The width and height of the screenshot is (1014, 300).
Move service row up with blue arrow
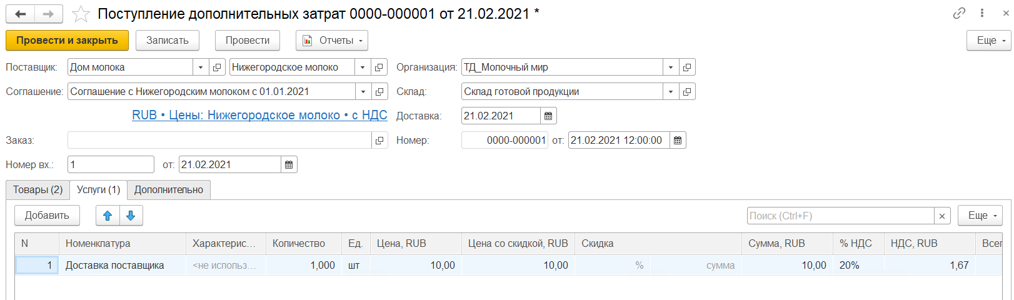(x=108, y=216)
